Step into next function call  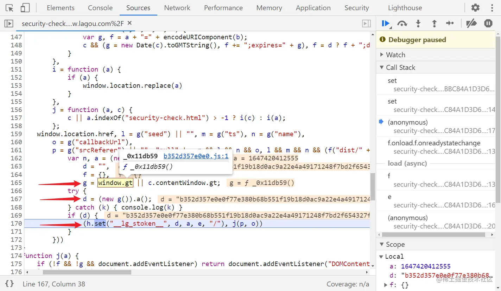click(x=418, y=24)
